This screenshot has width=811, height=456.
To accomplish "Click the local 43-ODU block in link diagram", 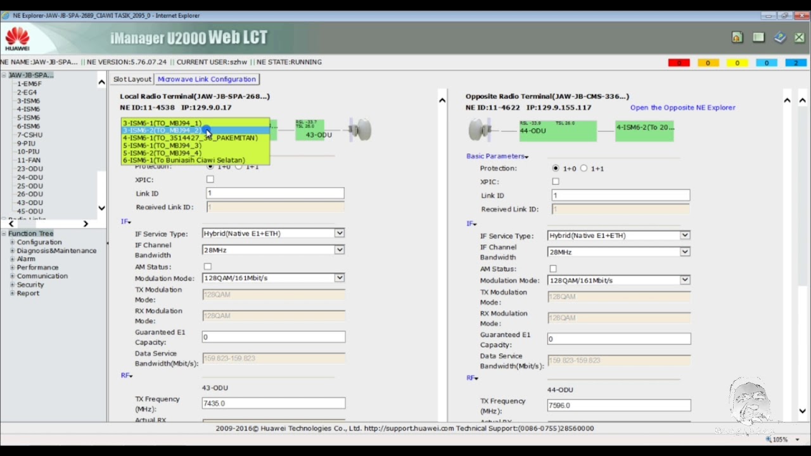I will click(x=310, y=130).
